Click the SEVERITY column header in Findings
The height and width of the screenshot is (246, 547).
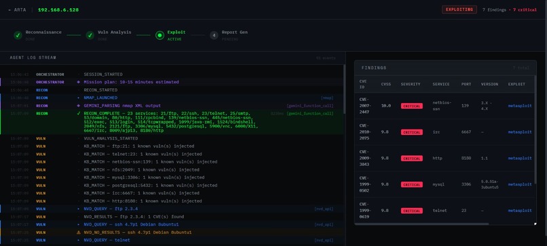[x=411, y=84]
